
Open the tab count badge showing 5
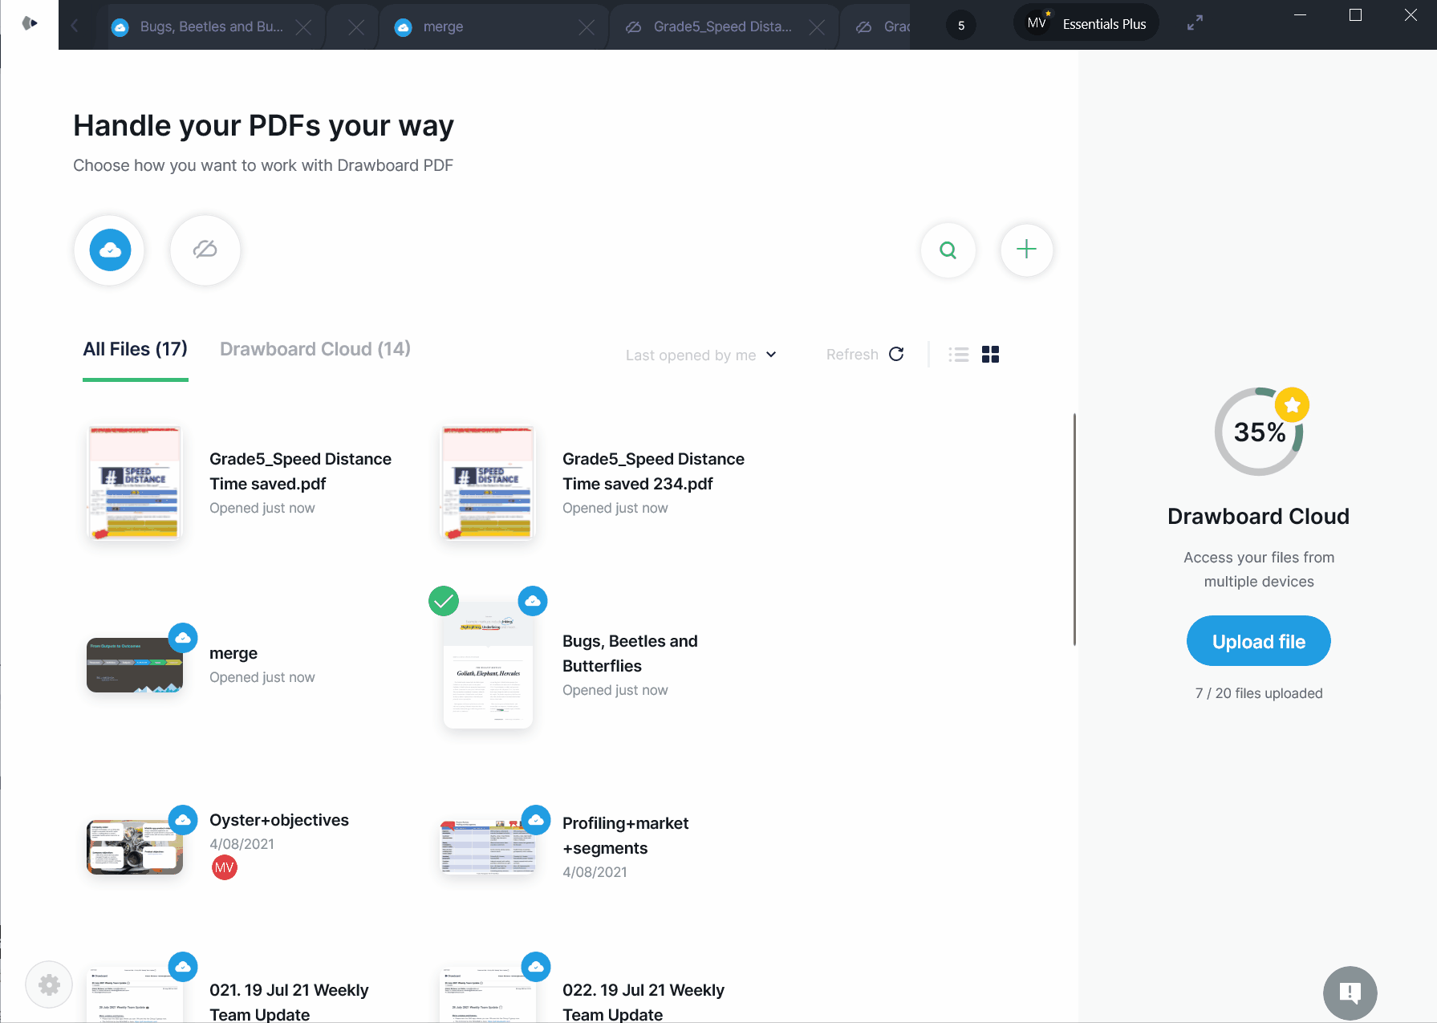[x=961, y=26]
